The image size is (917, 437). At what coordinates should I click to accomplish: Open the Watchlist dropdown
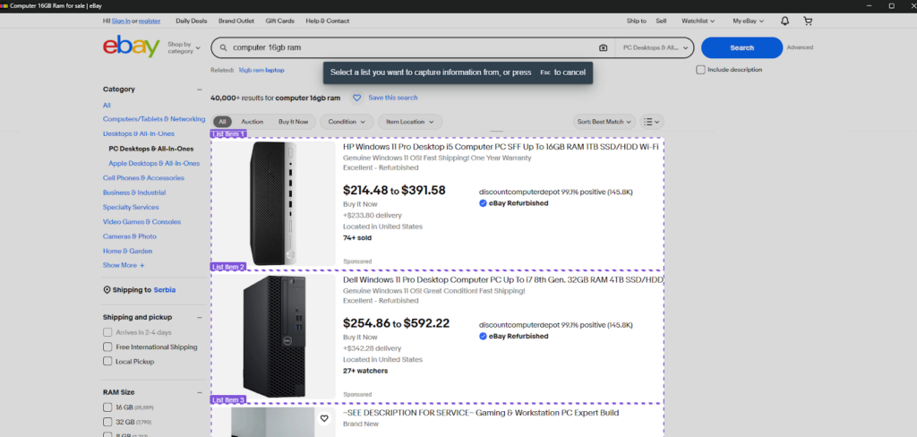click(x=698, y=21)
